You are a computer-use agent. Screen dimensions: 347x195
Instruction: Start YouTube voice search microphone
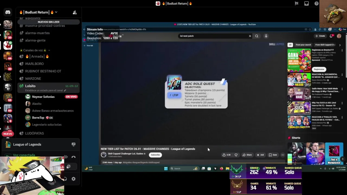coord(266,36)
